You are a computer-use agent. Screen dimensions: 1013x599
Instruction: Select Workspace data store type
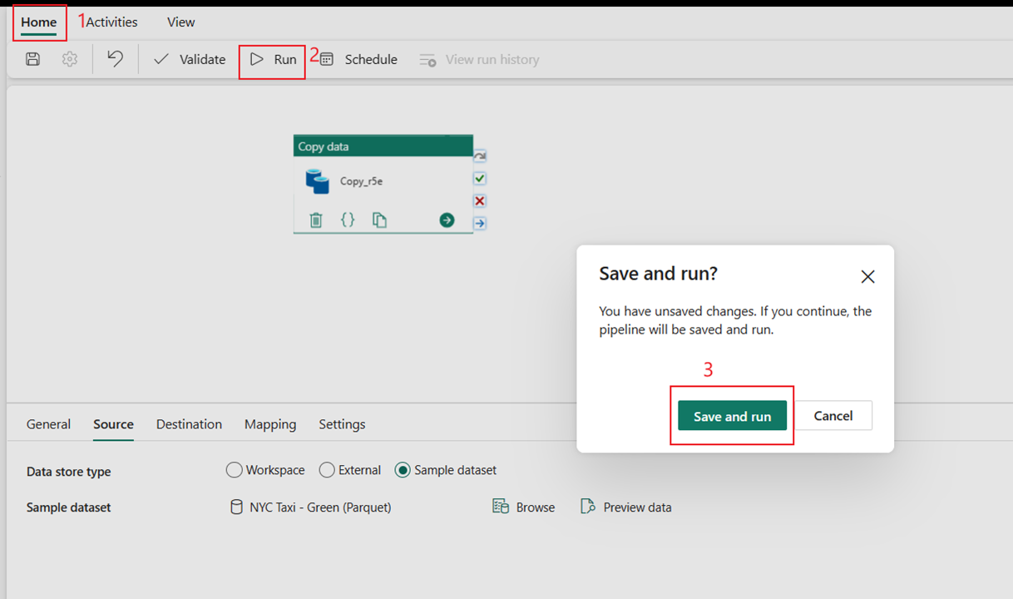click(x=265, y=470)
